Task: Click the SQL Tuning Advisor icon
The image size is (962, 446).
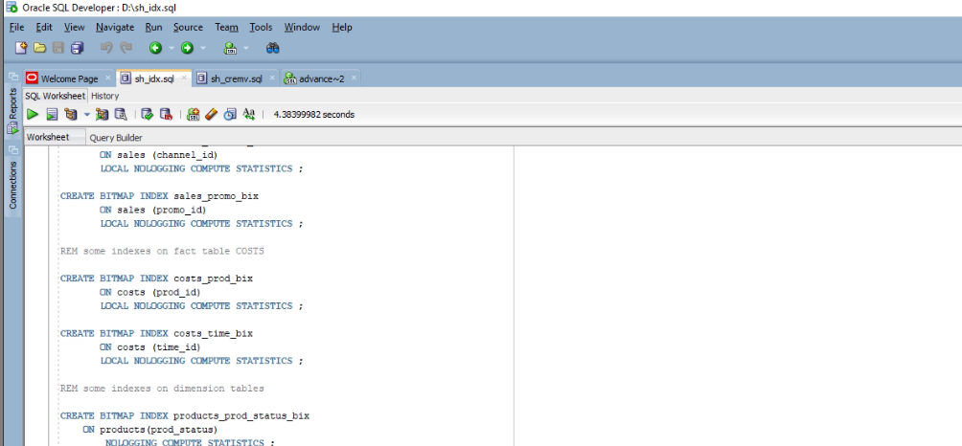Action: [x=121, y=114]
